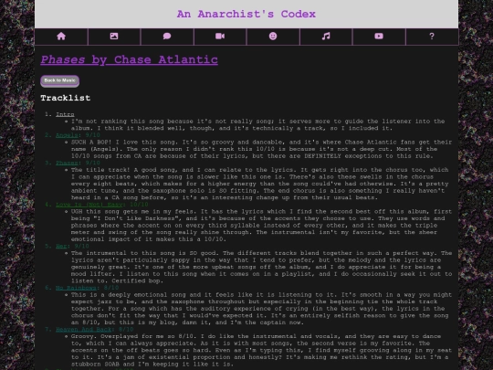Open the Her track link
The height and width of the screenshot is (370, 493).
tap(61, 246)
